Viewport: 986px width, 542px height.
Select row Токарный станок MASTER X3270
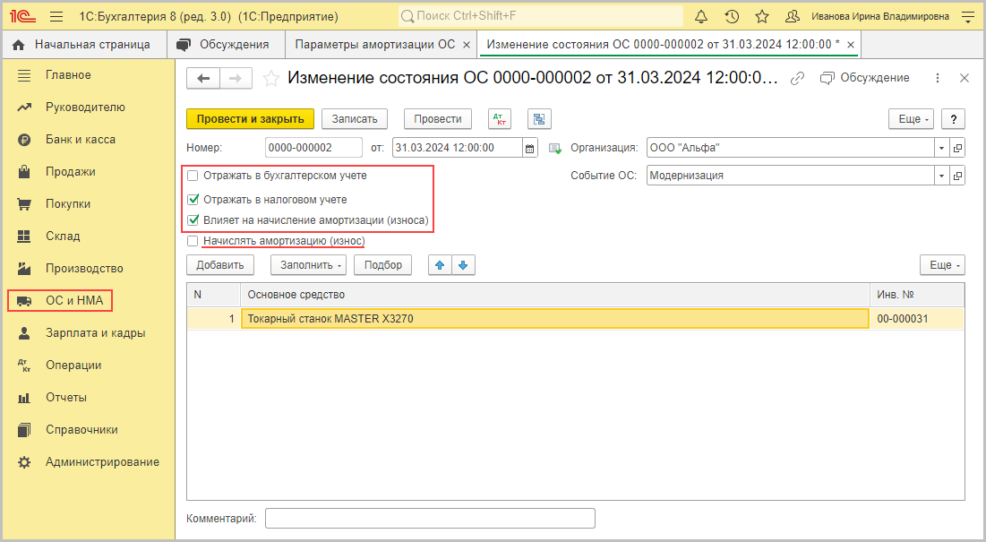(x=554, y=319)
